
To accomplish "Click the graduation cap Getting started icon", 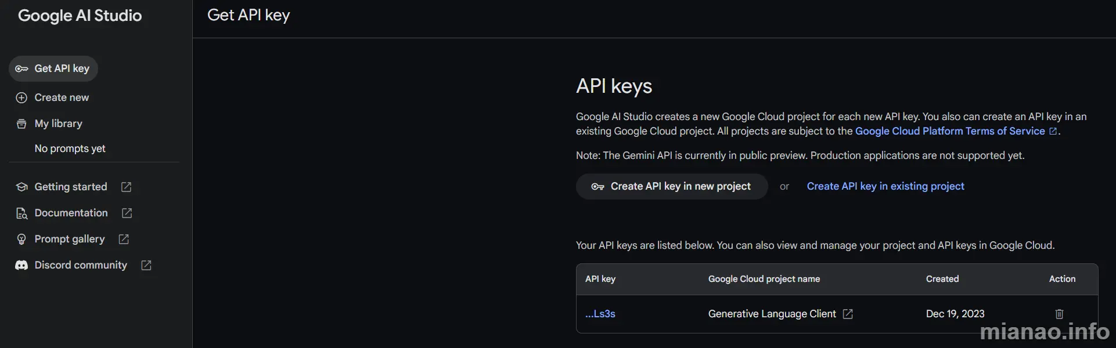I will coord(21,187).
